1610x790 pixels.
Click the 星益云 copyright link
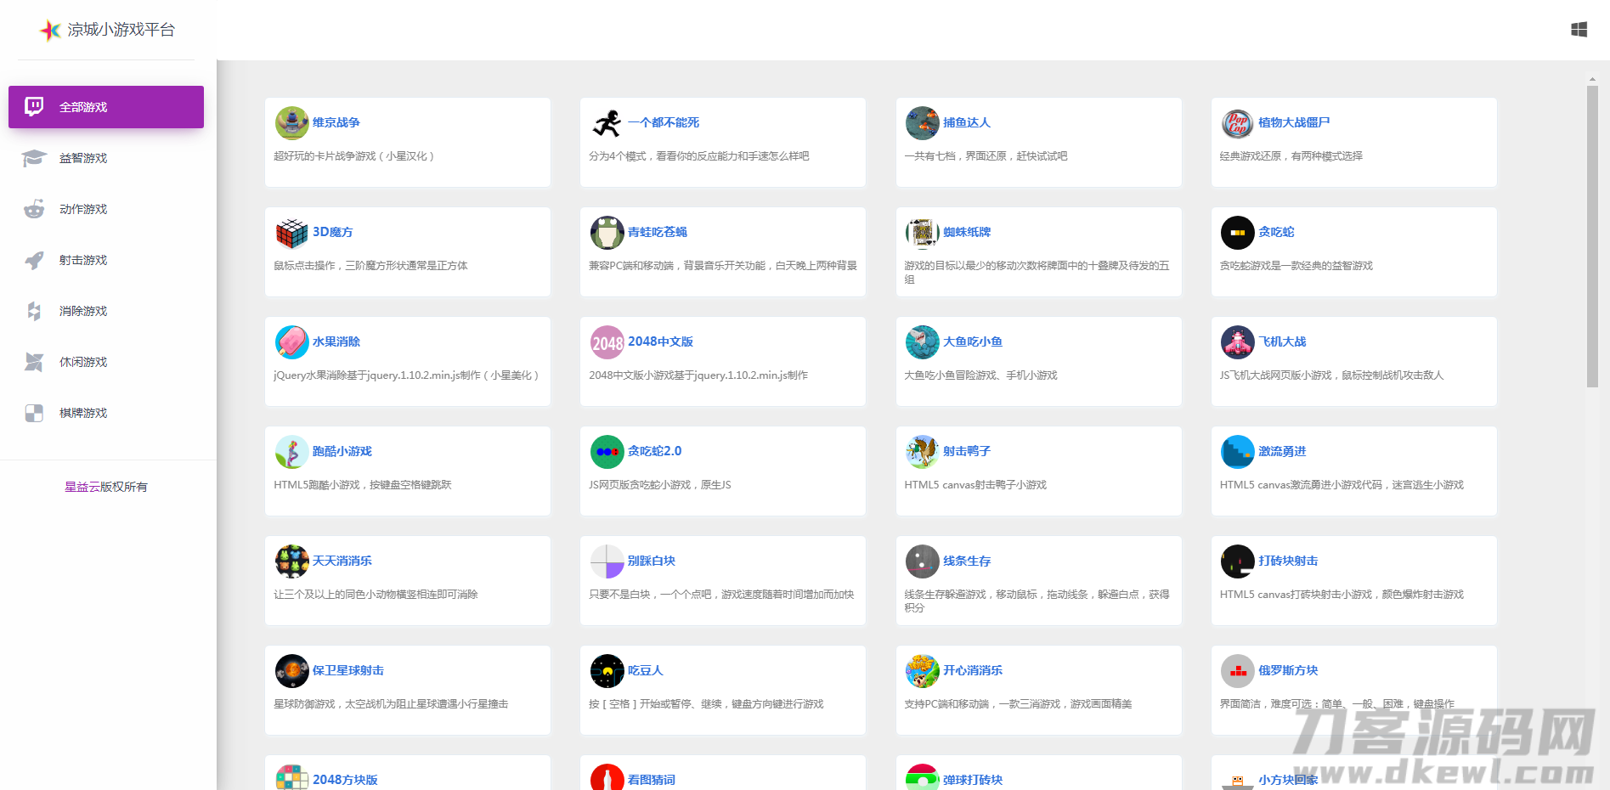pyautogui.click(x=76, y=486)
